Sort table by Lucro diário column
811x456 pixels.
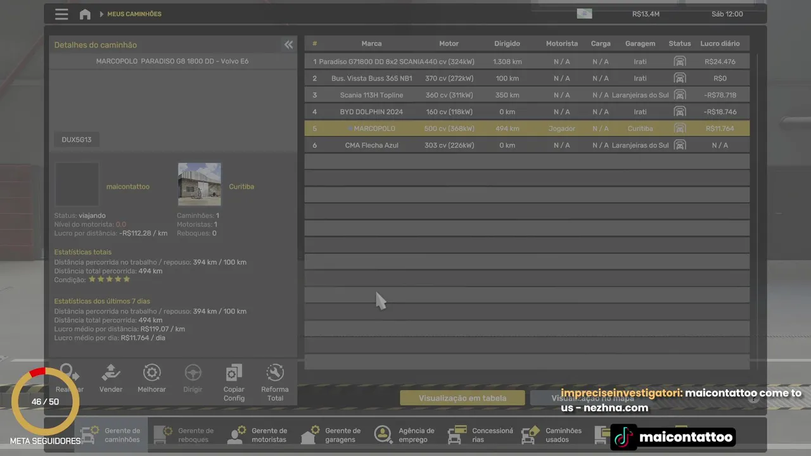point(720,44)
